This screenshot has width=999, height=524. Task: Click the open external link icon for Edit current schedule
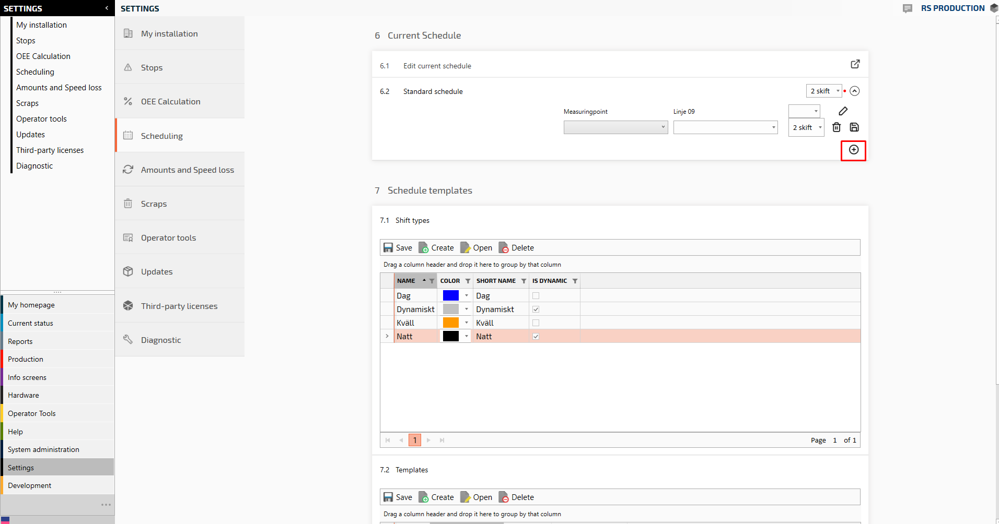[x=855, y=64]
